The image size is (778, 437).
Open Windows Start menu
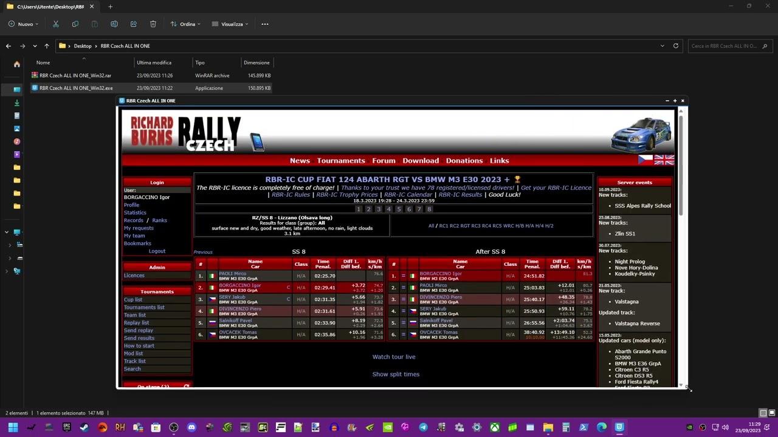click(x=13, y=427)
